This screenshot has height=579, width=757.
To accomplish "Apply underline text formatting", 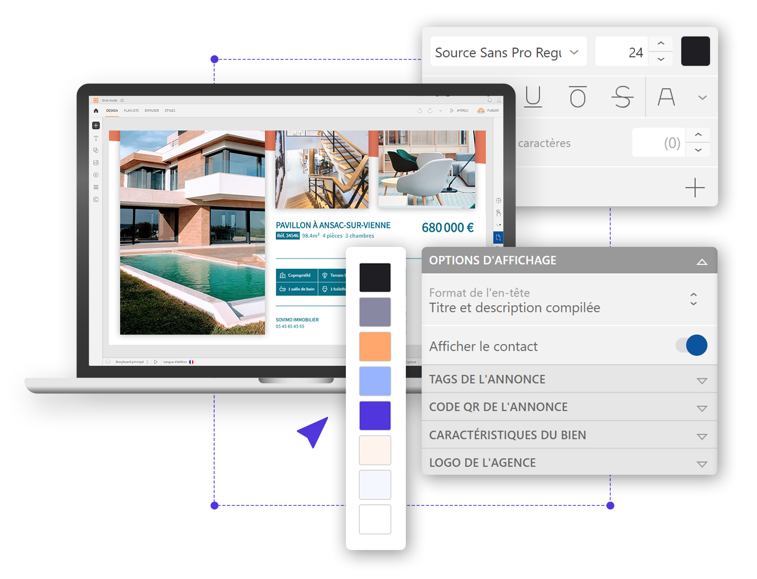I will 533,97.
